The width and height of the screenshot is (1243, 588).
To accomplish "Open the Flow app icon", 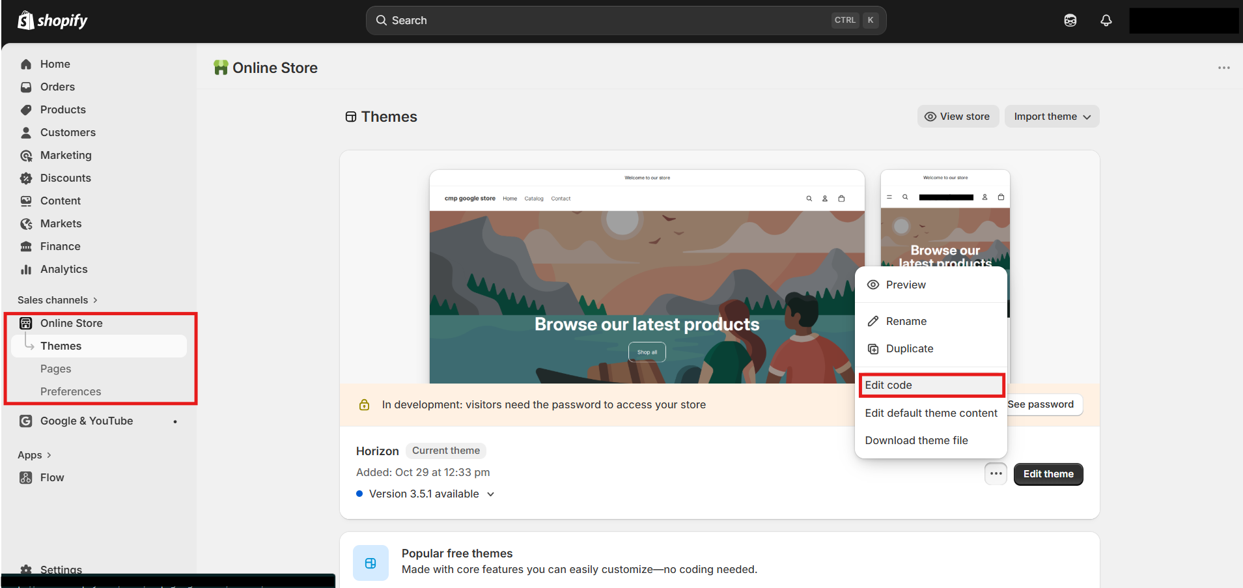I will pyautogui.click(x=26, y=477).
